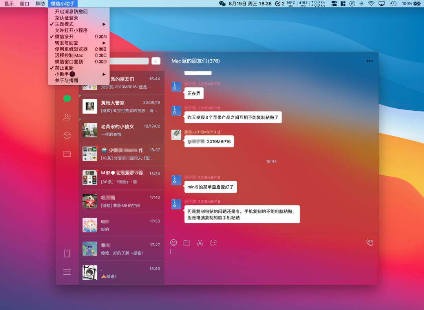Click the send file folder icon

pos(187,243)
